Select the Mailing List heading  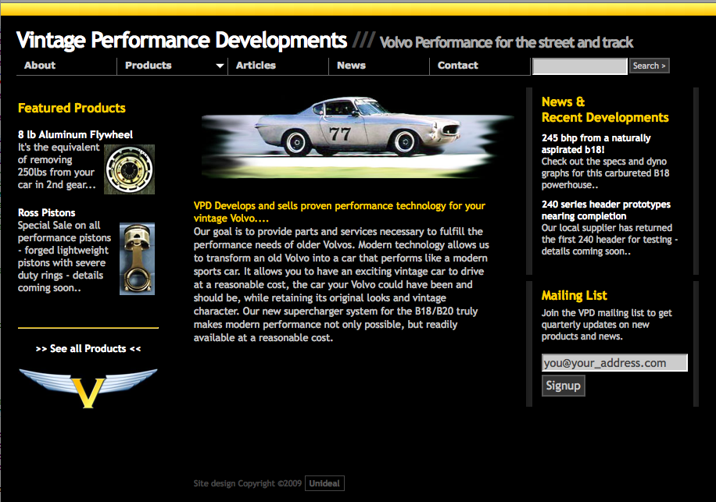(x=574, y=295)
